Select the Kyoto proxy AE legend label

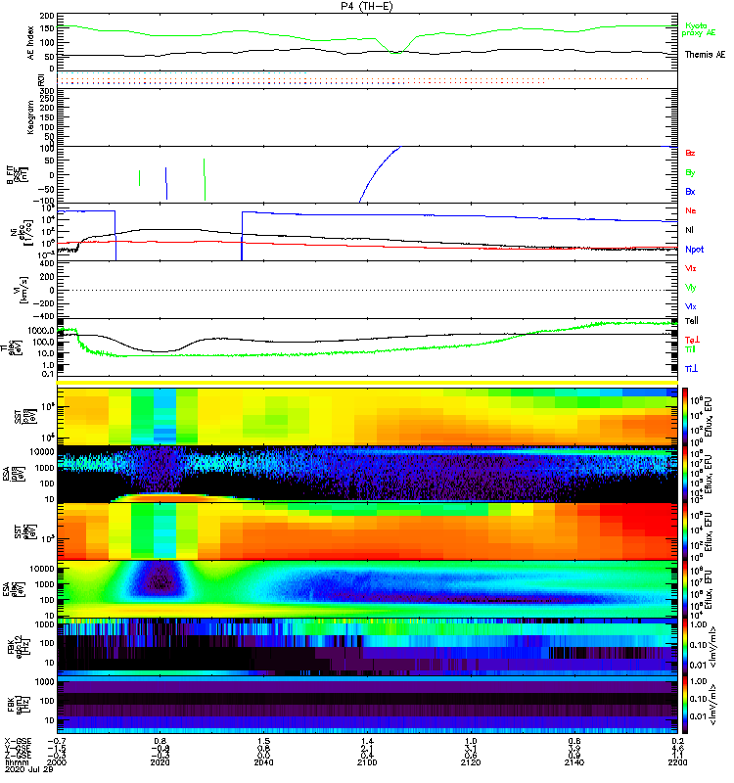point(697,28)
